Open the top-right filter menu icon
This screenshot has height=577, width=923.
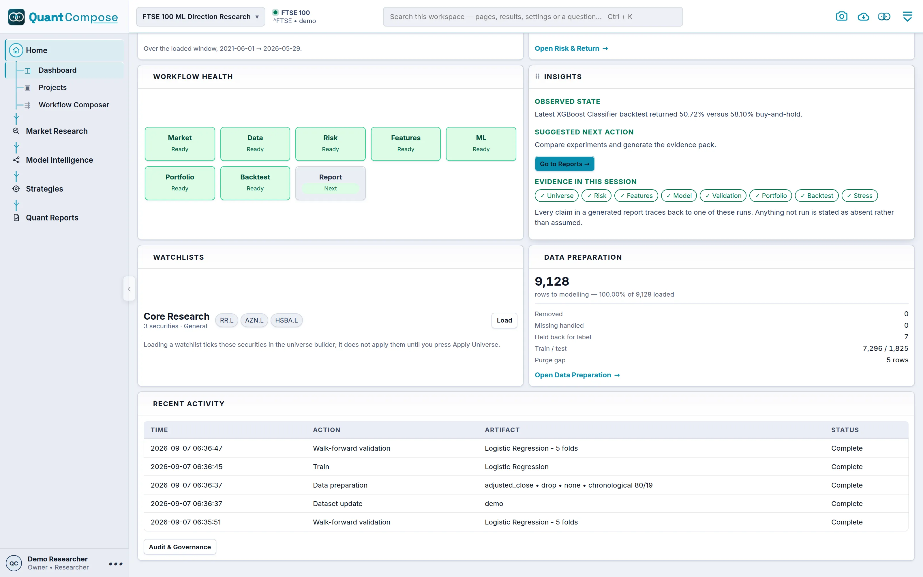click(x=907, y=16)
